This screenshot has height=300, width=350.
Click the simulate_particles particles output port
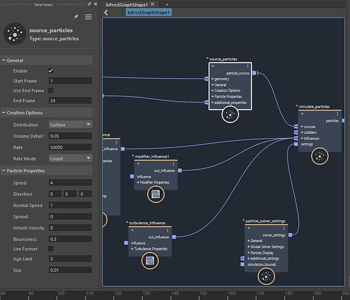343,121
